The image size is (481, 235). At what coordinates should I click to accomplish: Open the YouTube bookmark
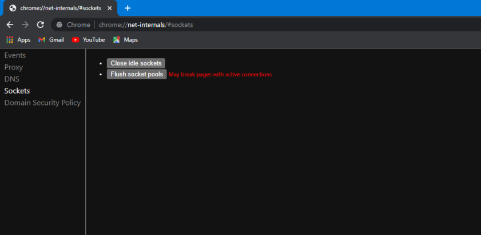[89, 40]
